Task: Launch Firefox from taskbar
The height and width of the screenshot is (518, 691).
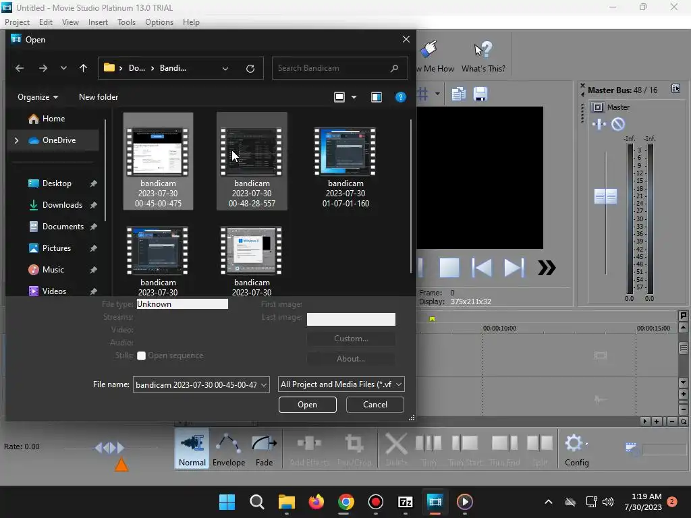Action: (316, 502)
